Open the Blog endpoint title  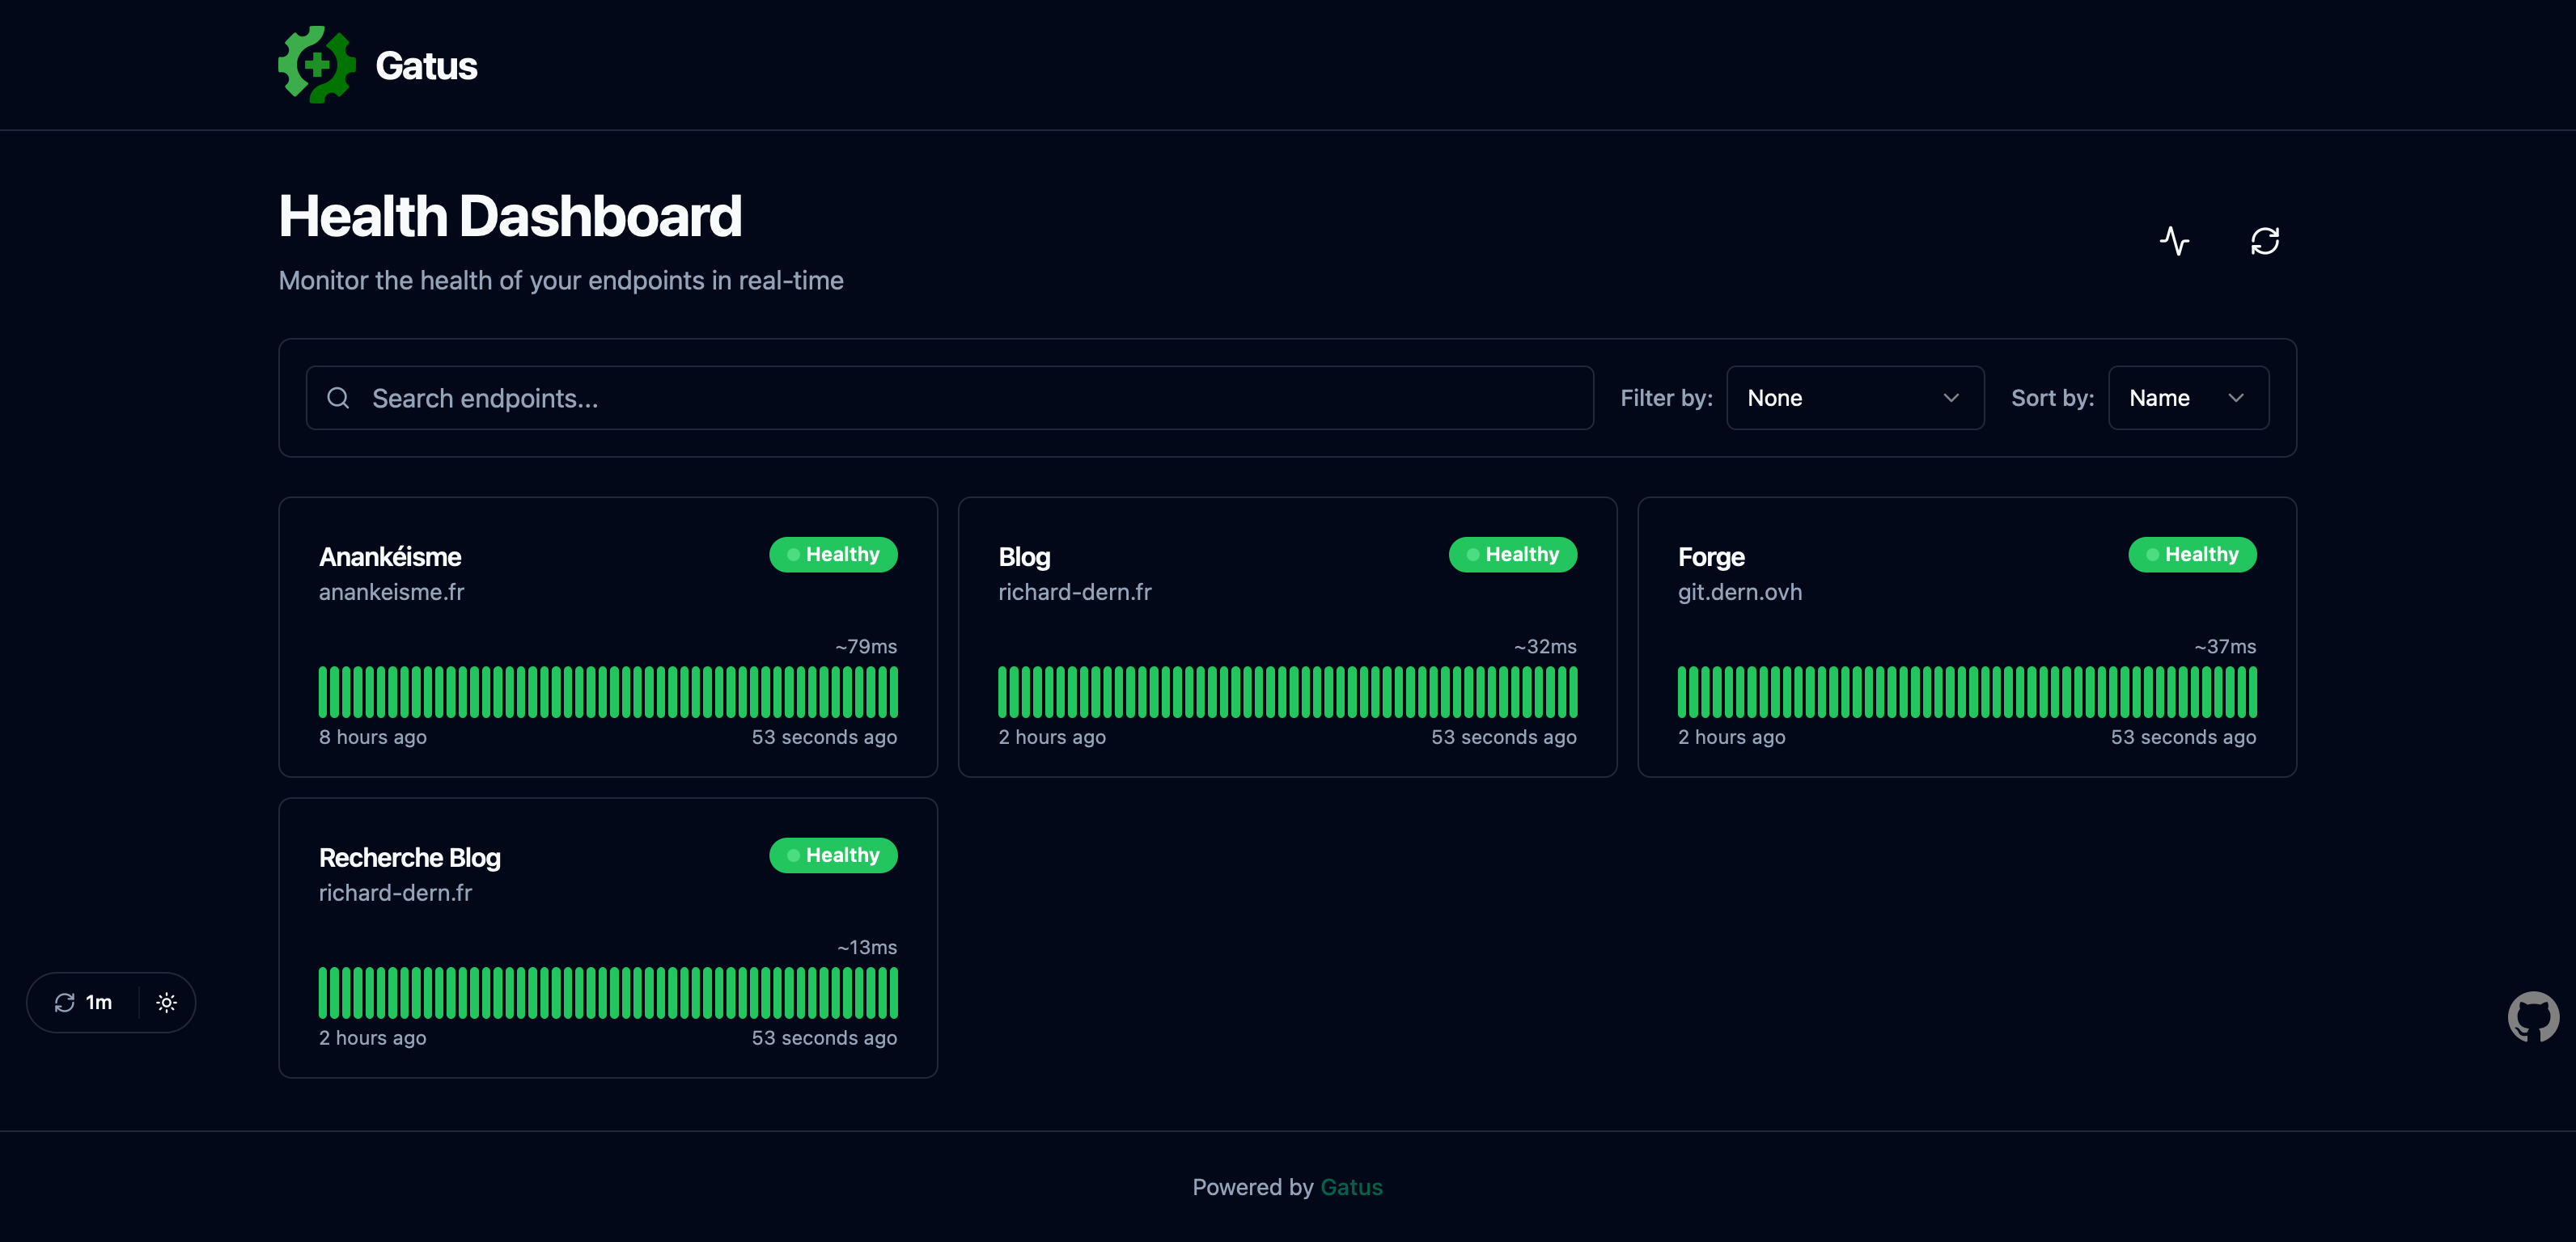point(1023,556)
